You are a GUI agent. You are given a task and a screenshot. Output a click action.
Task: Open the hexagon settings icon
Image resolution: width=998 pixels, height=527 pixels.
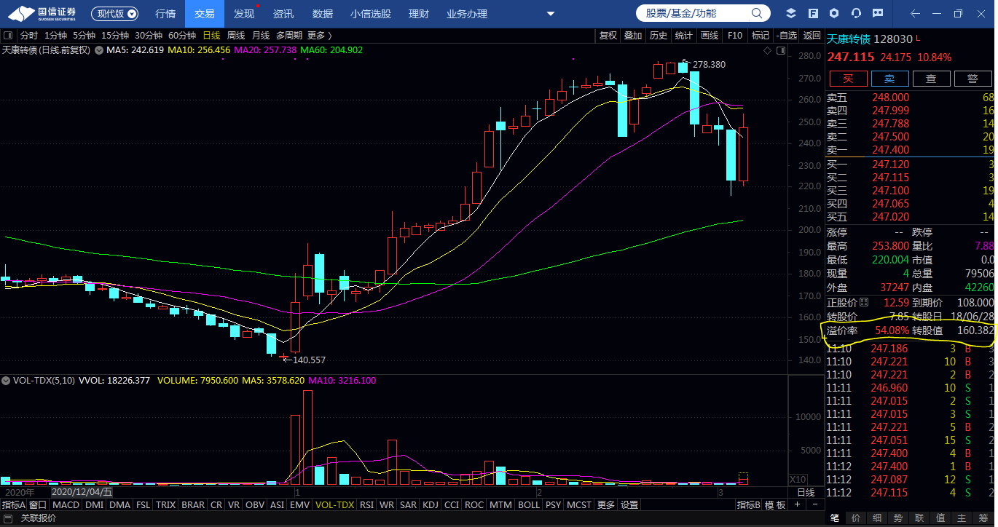tap(834, 14)
